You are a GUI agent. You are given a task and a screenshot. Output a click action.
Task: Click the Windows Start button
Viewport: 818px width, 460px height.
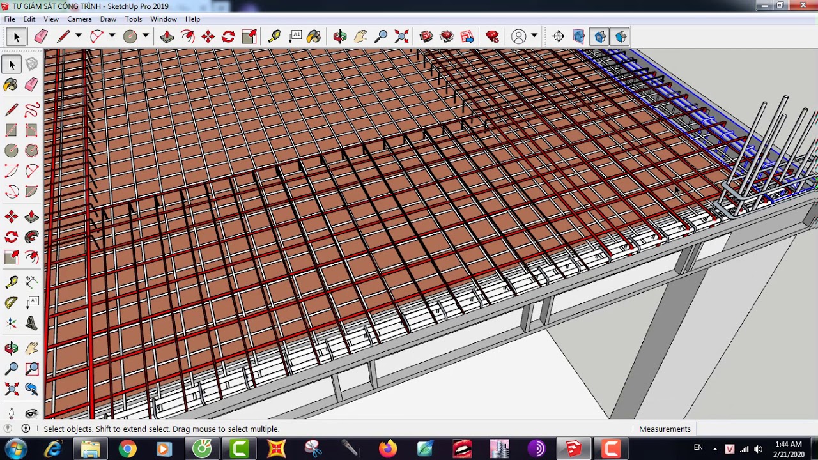click(15, 449)
